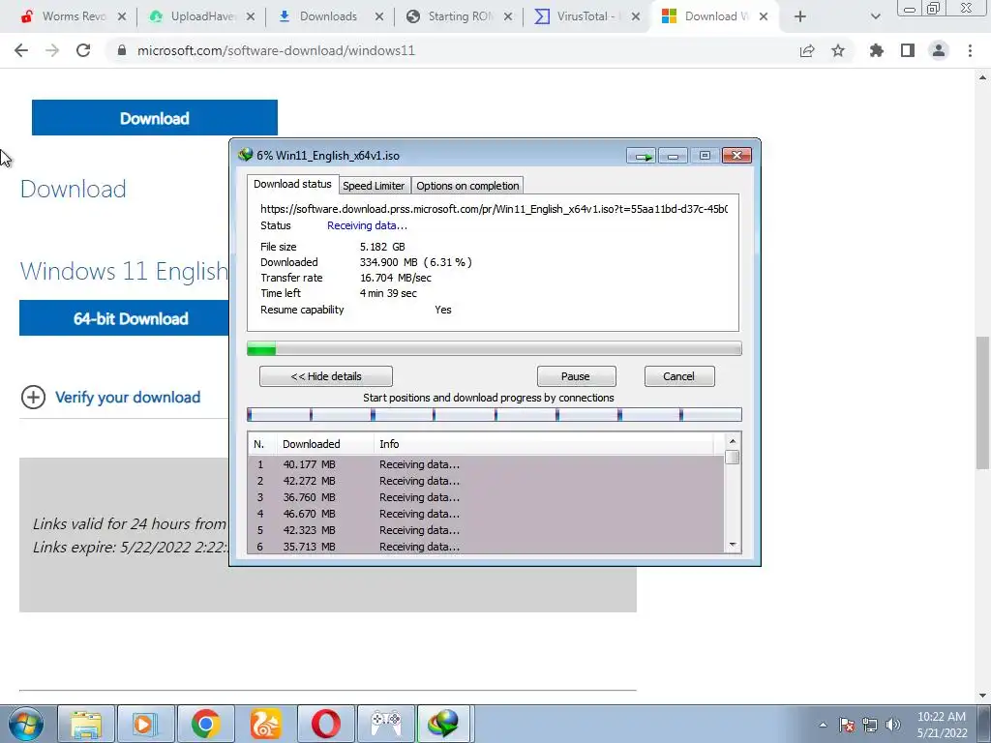Open Chrome three-dot menu

(x=970, y=50)
